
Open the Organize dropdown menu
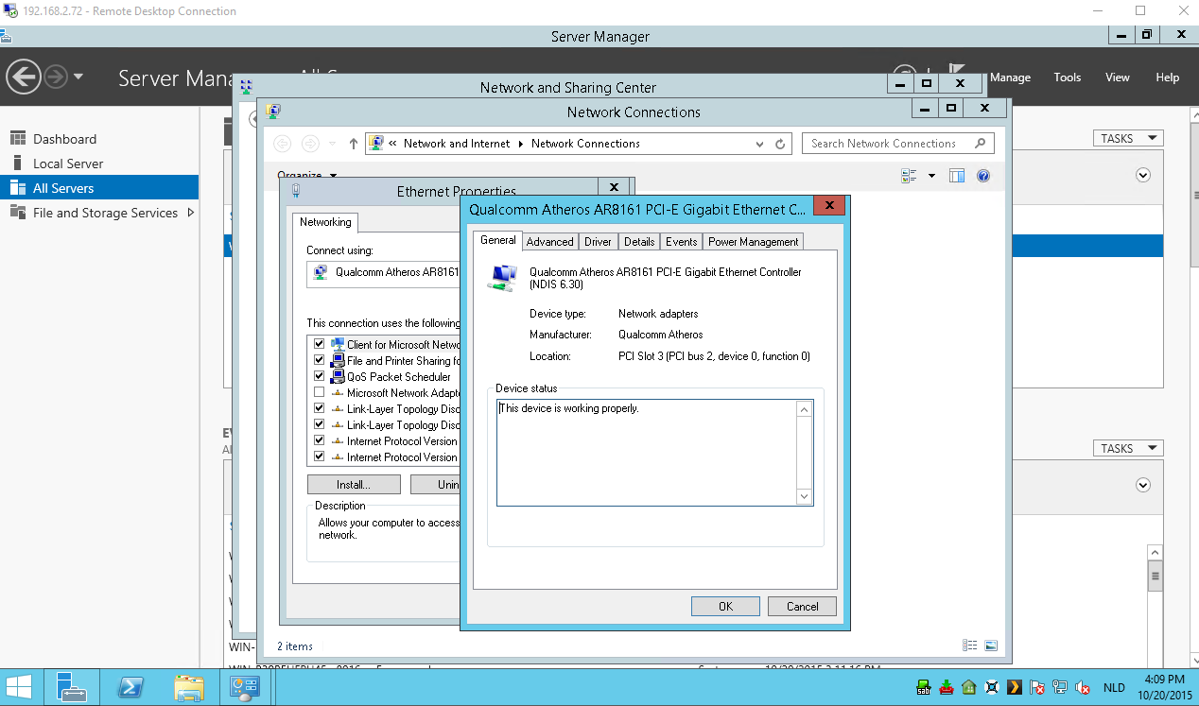(307, 175)
